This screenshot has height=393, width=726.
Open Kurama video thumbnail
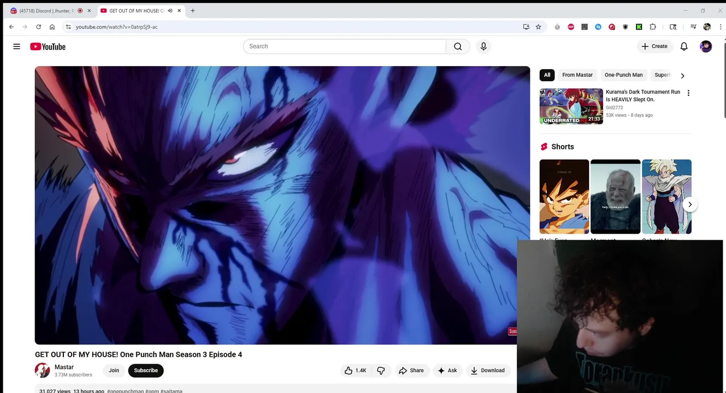pos(571,106)
